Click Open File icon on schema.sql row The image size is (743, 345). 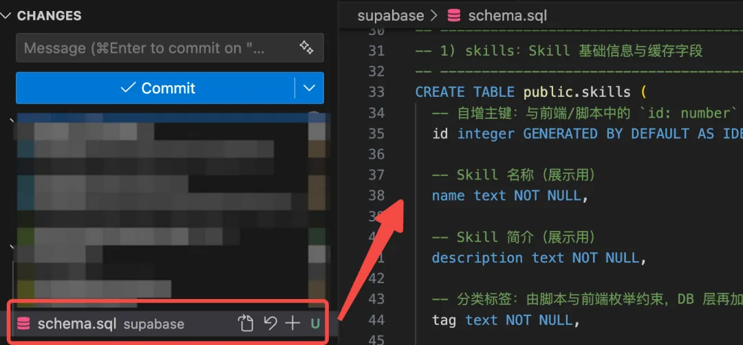click(x=246, y=323)
